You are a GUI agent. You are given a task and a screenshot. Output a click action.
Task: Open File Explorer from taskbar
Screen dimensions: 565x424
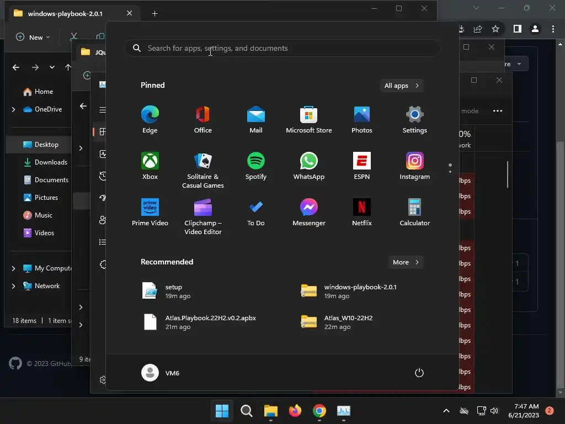270,411
